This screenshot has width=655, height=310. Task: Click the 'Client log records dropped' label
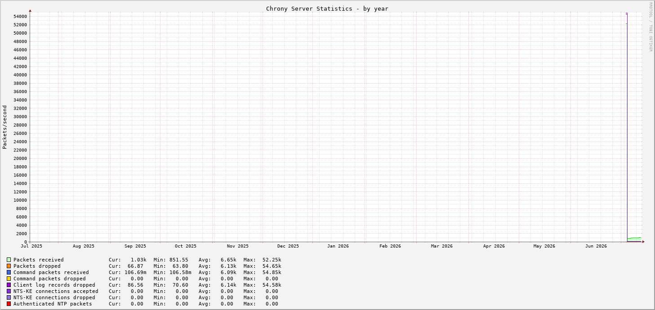[x=54, y=285]
